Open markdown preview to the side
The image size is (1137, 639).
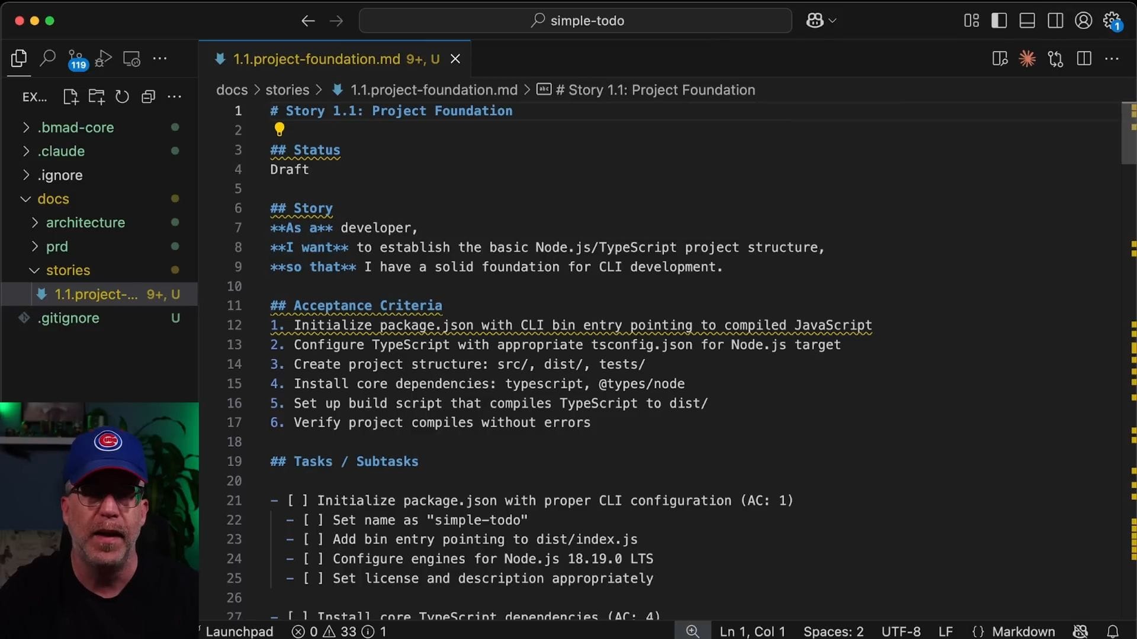1000,59
